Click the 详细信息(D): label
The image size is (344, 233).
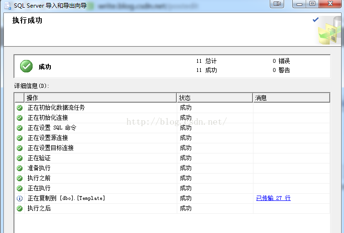pos(32,86)
